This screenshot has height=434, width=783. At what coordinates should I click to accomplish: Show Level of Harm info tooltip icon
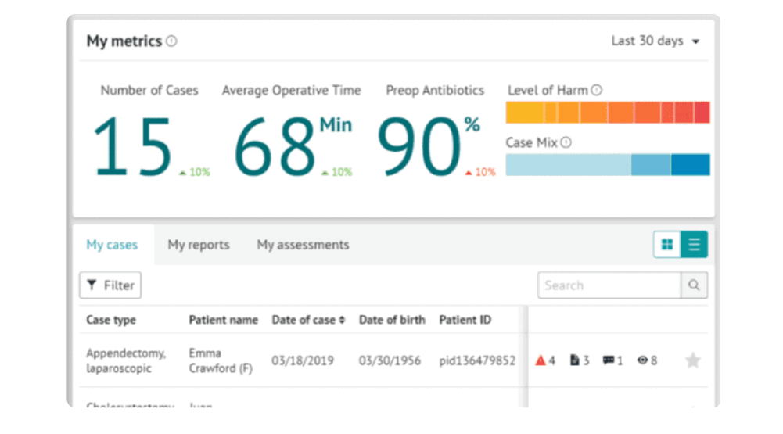(596, 90)
